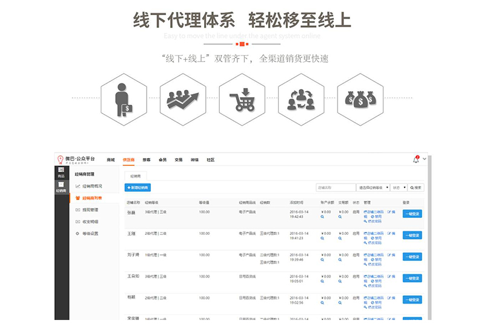Click the 搜索 search button
483x329 pixels.
pos(416,188)
